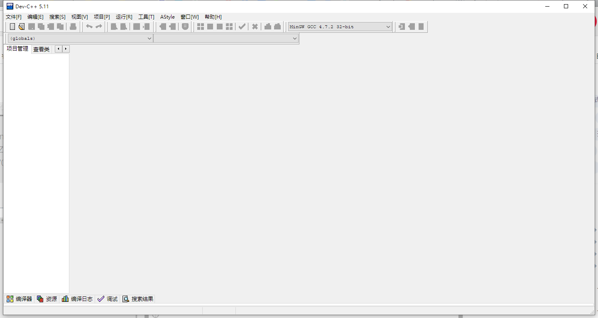Click the X Stop Execution icon
The height and width of the screenshot is (318, 598).
[x=255, y=27]
